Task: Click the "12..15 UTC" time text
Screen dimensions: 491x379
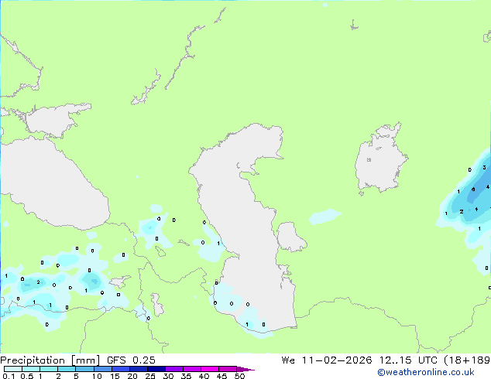Action: [407, 360]
